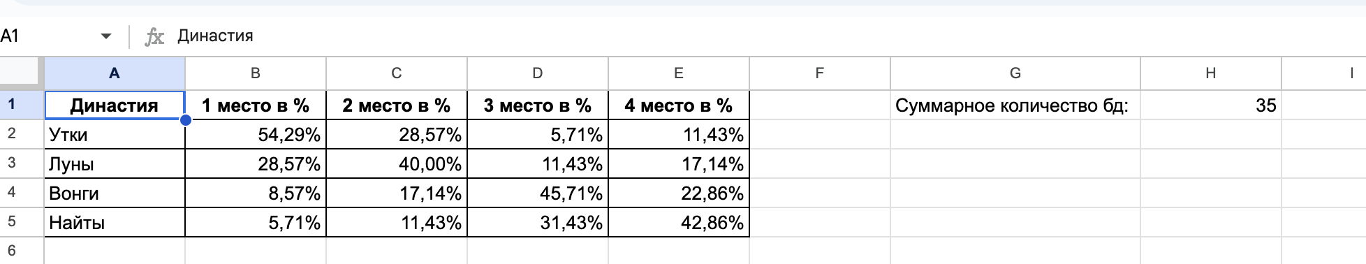Select column G header

pos(1015,73)
